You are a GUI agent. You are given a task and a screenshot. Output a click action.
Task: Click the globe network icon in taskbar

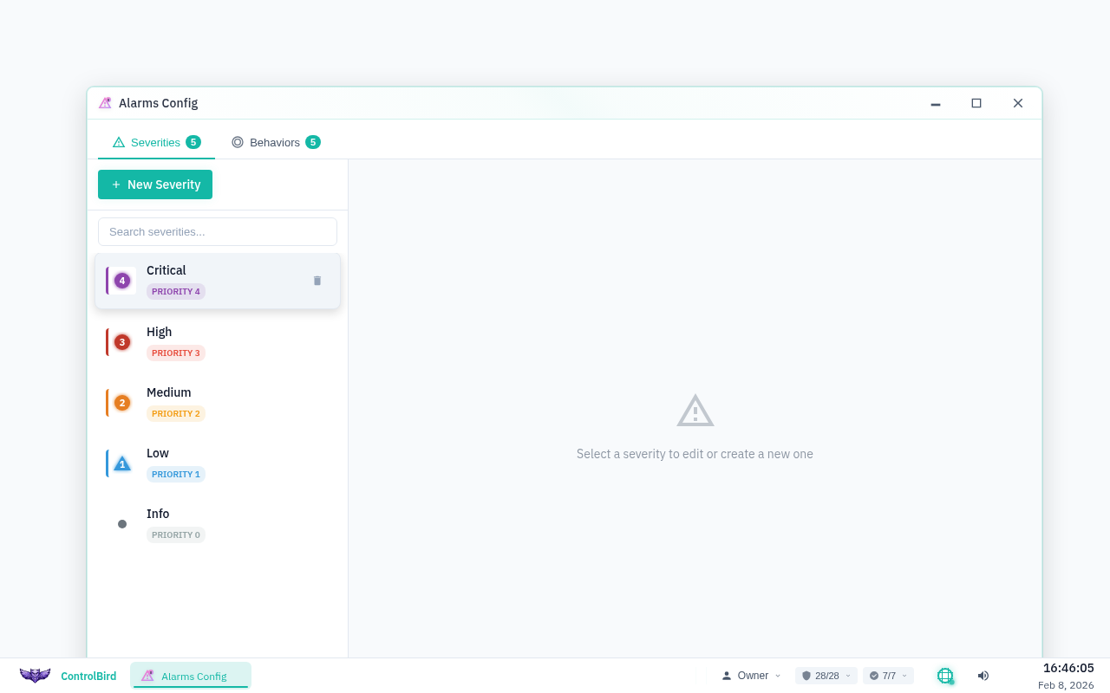tap(945, 676)
